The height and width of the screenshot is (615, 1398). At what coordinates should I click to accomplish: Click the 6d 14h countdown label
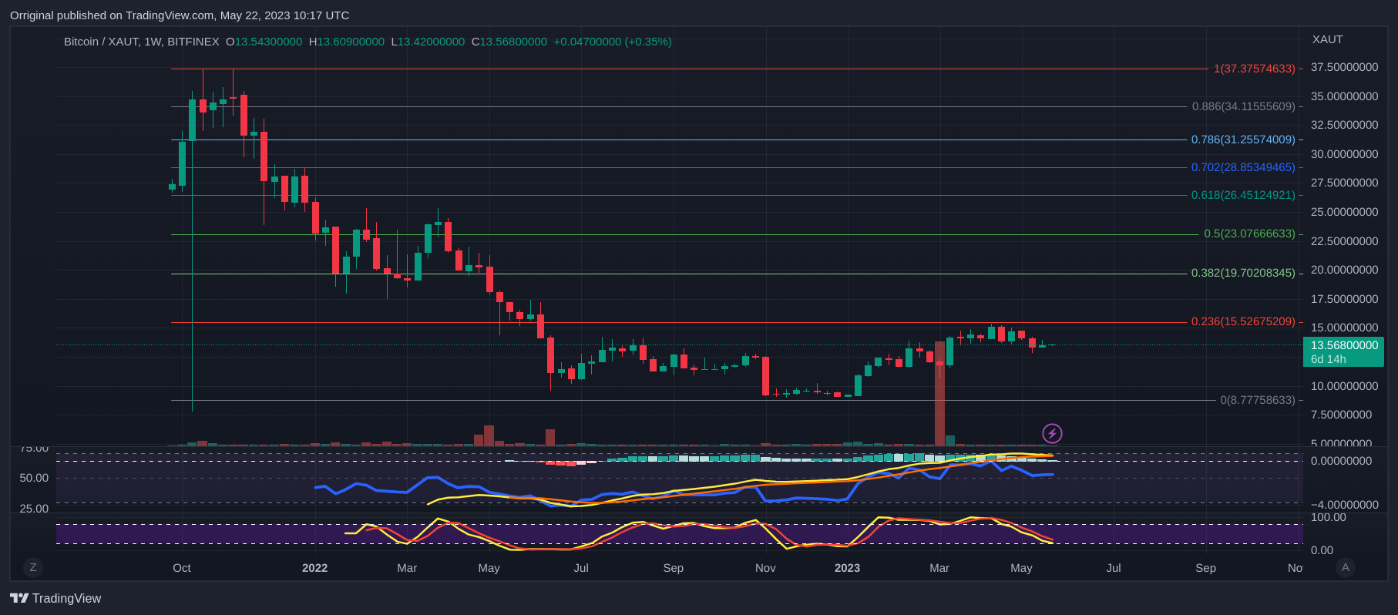tap(1329, 359)
